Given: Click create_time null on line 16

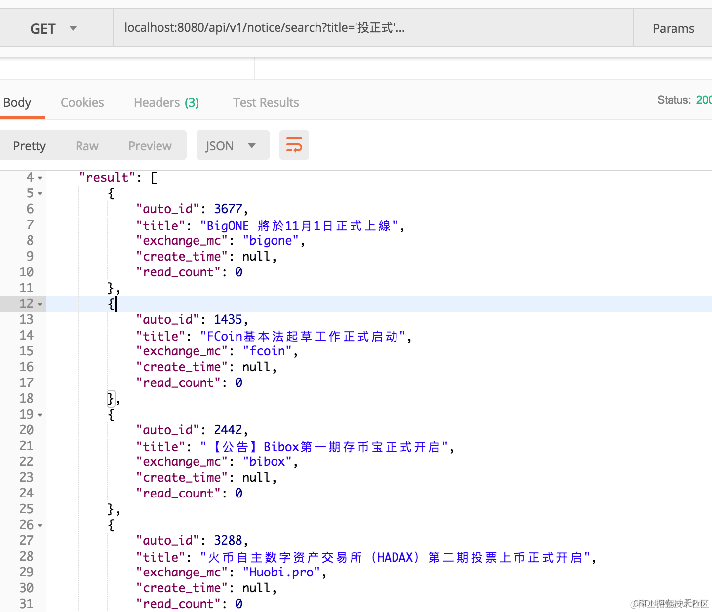Looking at the screenshot, I should 256,367.
